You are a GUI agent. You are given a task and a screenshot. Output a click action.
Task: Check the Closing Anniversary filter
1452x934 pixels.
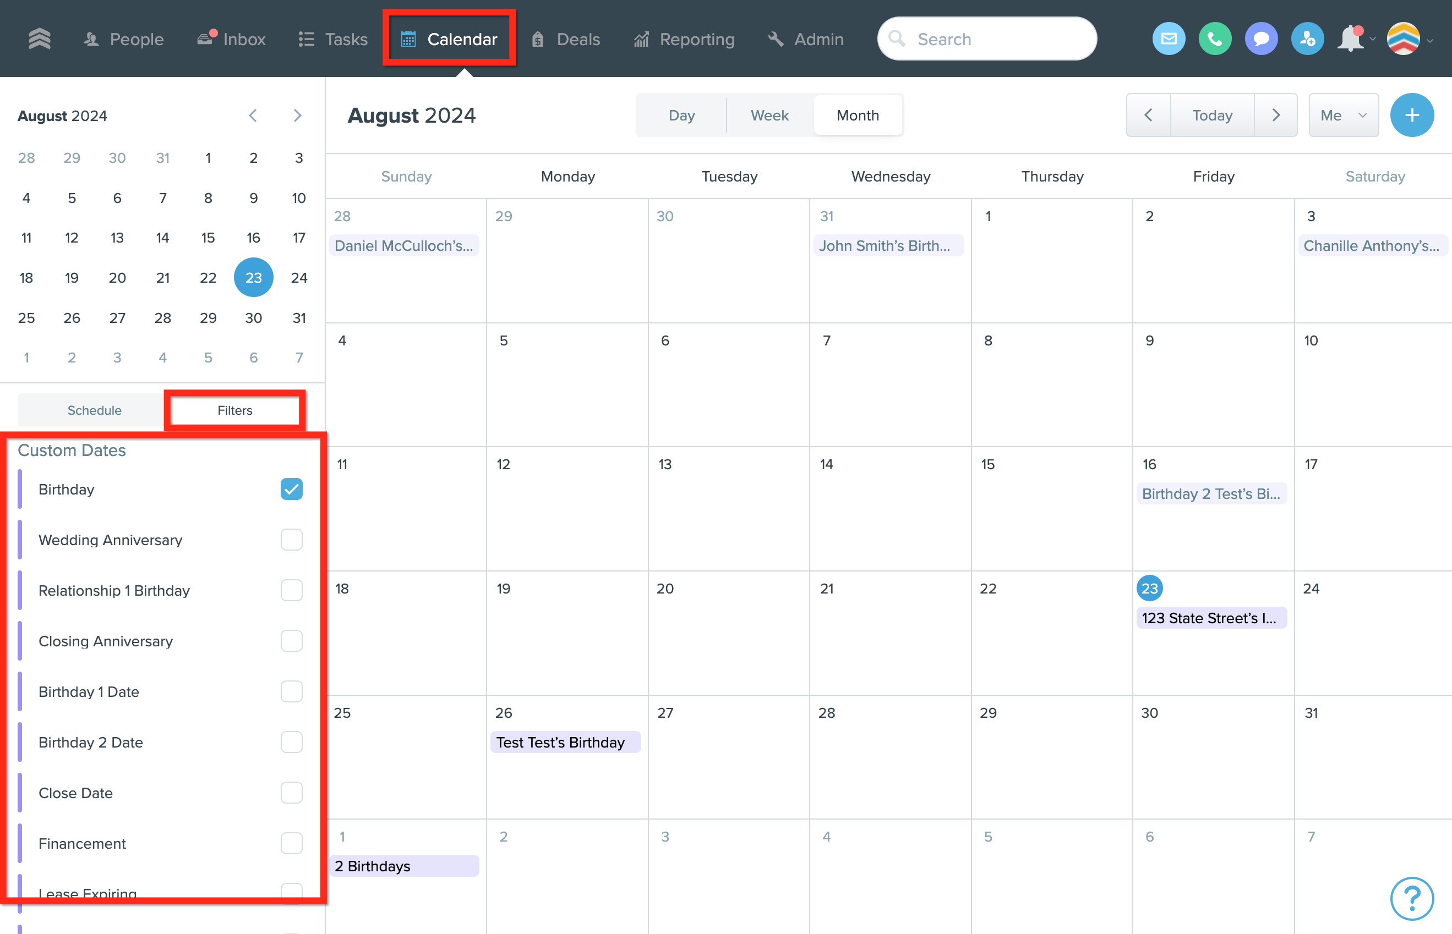coord(291,641)
